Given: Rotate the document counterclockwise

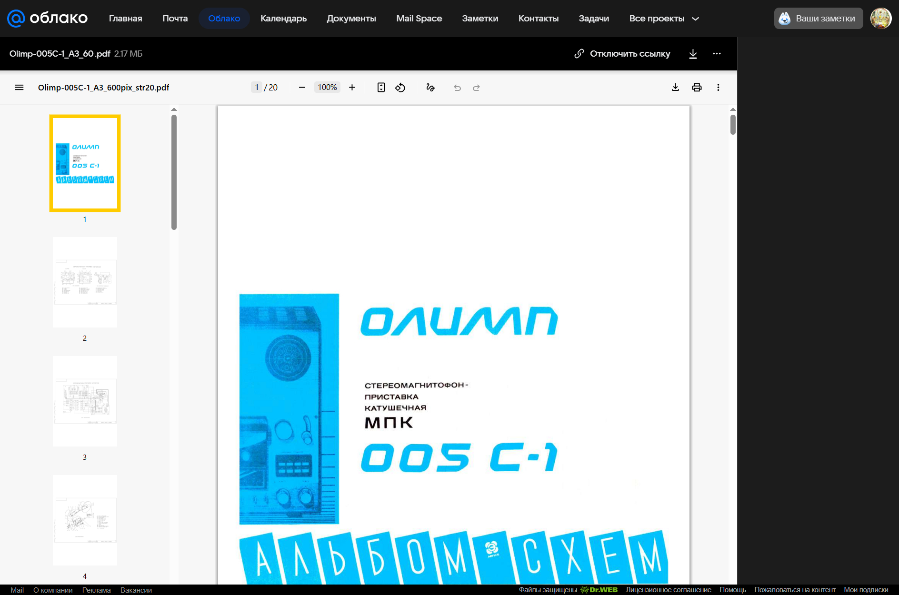Looking at the screenshot, I should pyautogui.click(x=400, y=88).
